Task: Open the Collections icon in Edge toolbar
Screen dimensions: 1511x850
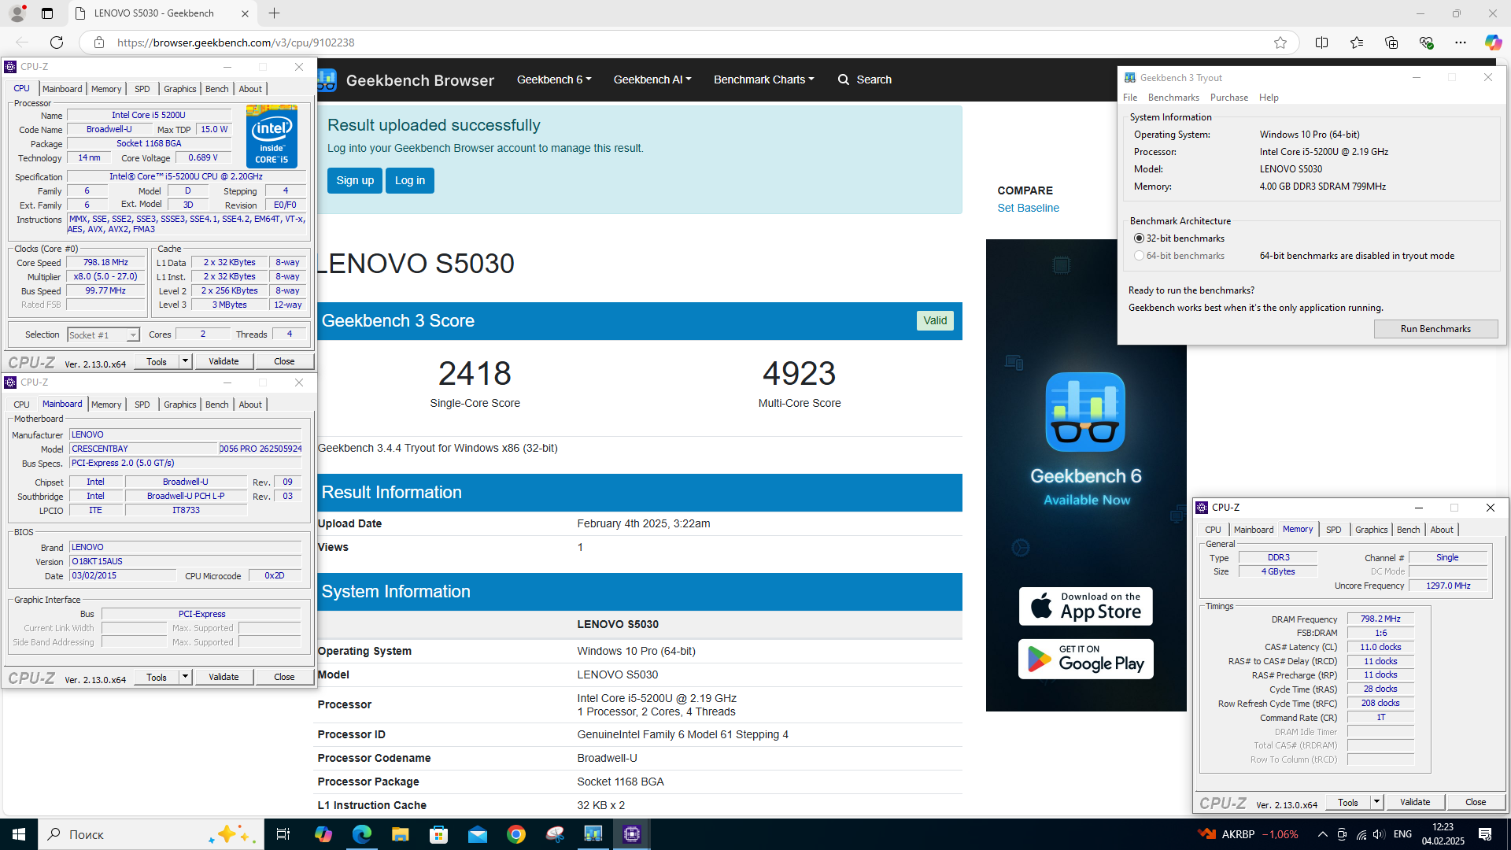Action: 1391,42
